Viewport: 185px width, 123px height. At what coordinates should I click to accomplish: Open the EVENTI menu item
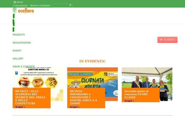pyautogui.click(x=17, y=51)
